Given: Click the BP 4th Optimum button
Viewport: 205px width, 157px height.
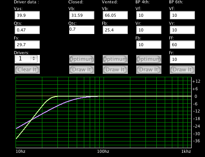Looking at the screenshot, I should point(149,59).
